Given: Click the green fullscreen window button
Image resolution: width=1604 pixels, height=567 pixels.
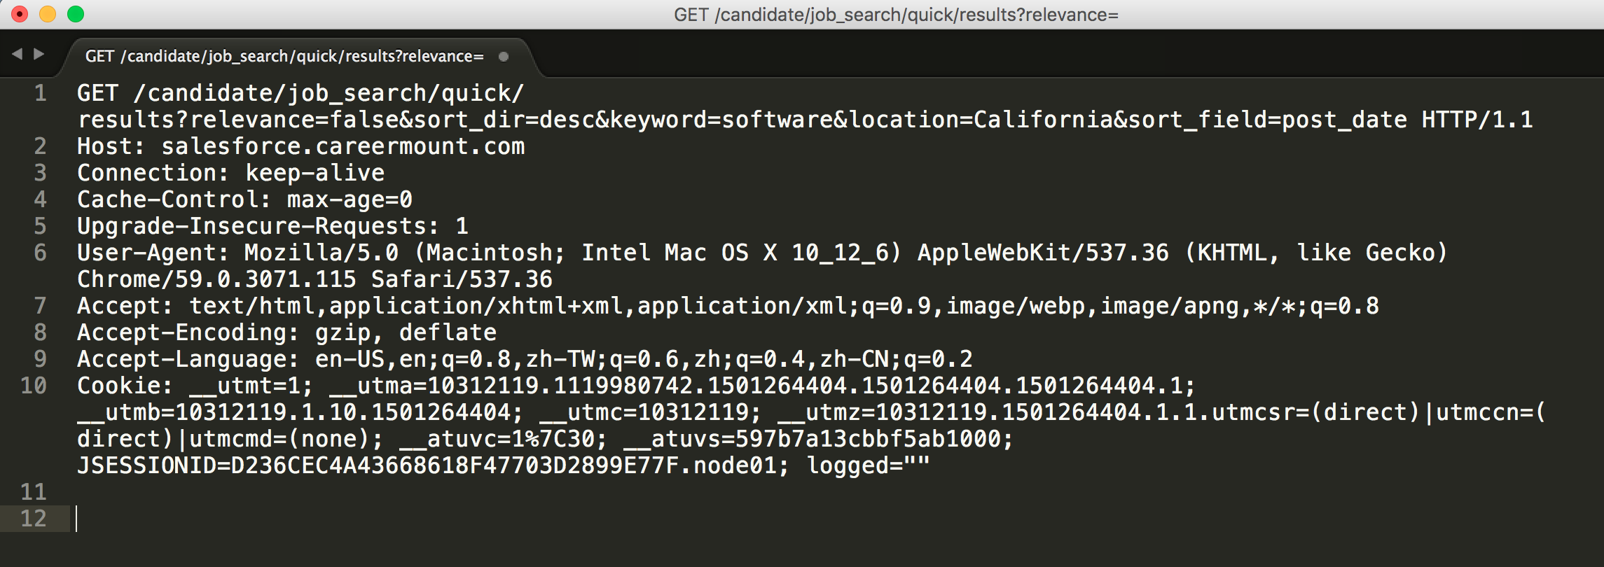Looking at the screenshot, I should pyautogui.click(x=76, y=14).
